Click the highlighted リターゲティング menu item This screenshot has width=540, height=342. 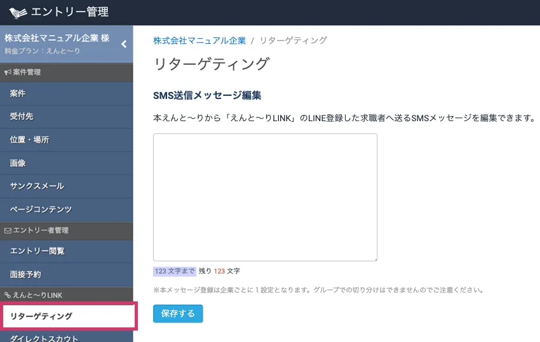click(41, 316)
